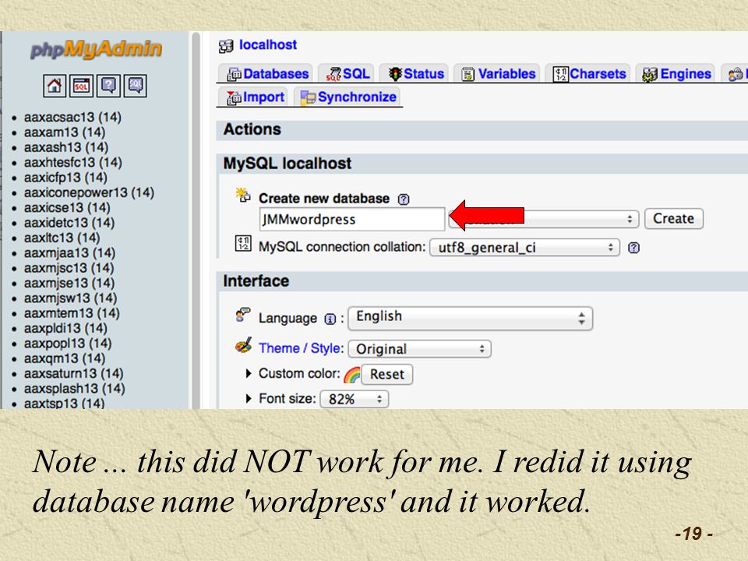Open the Theme / Style link
Screen dimensions: 748x561
[301, 348]
